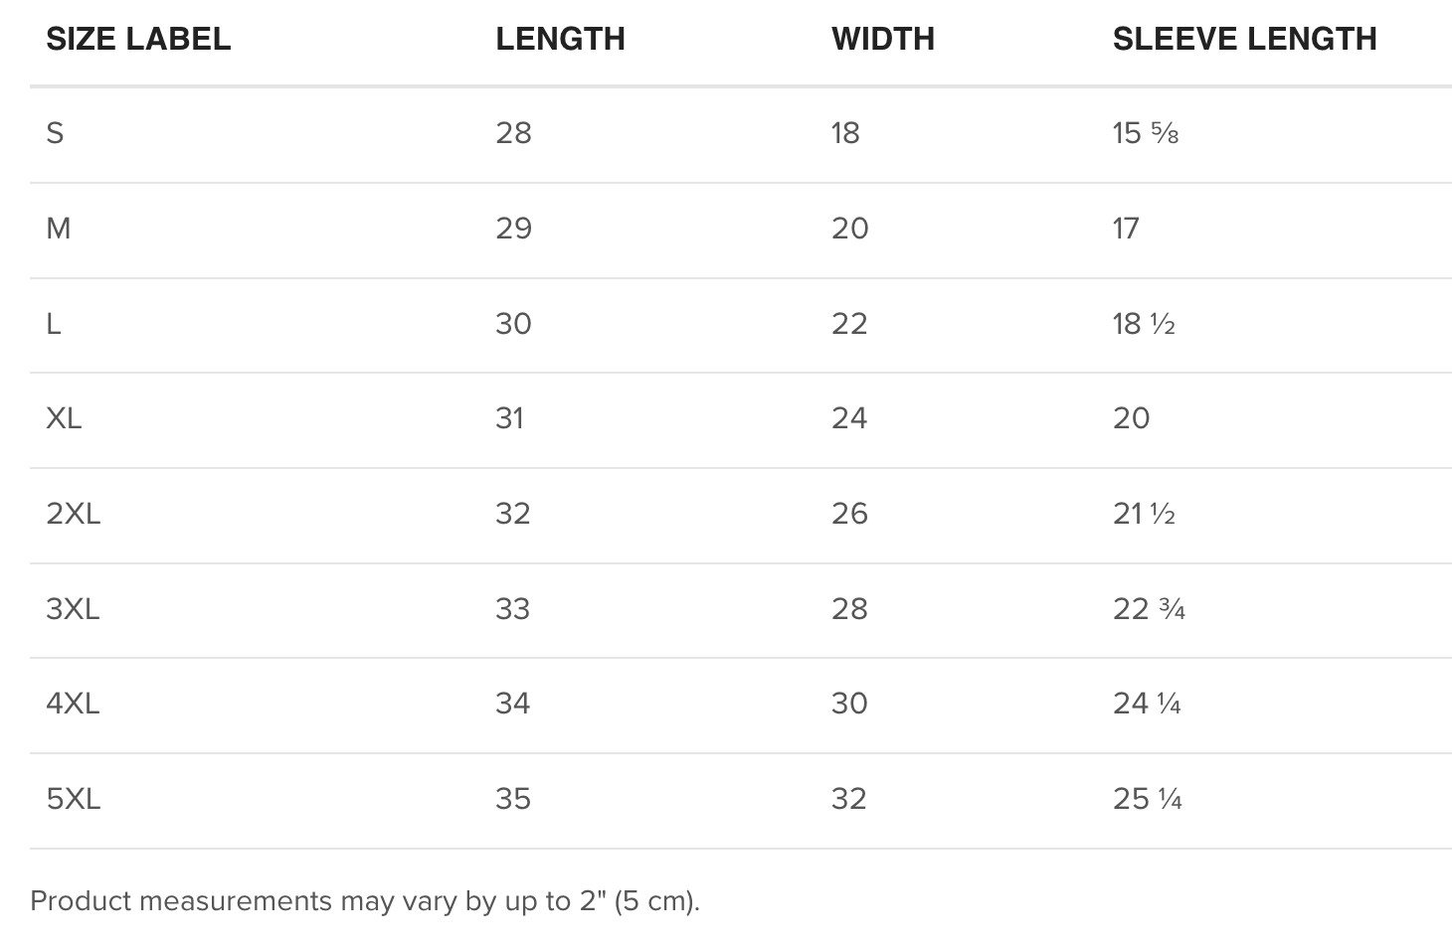Image resolution: width=1452 pixels, height=944 pixels.
Task: Click the product measurements may vary note
Action: point(365,901)
